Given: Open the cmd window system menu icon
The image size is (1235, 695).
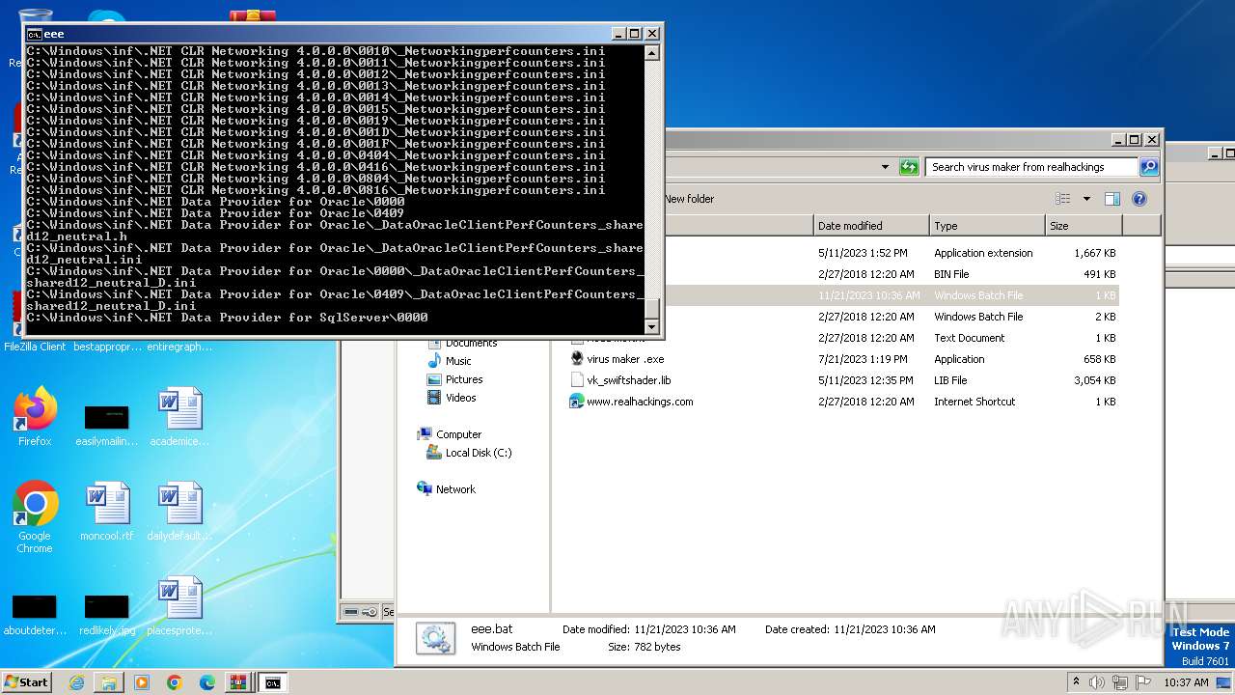Looking at the screenshot, I should click(35, 34).
